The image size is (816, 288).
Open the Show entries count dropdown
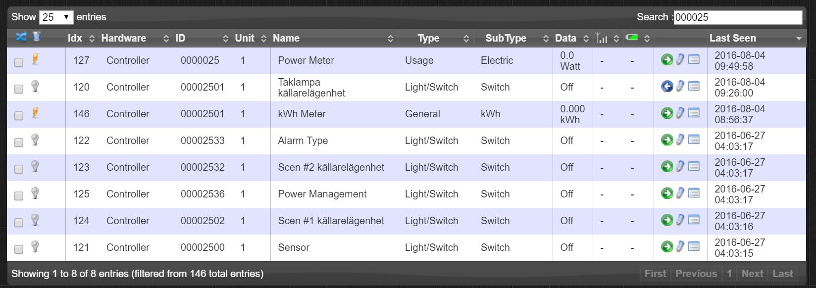pyautogui.click(x=56, y=17)
